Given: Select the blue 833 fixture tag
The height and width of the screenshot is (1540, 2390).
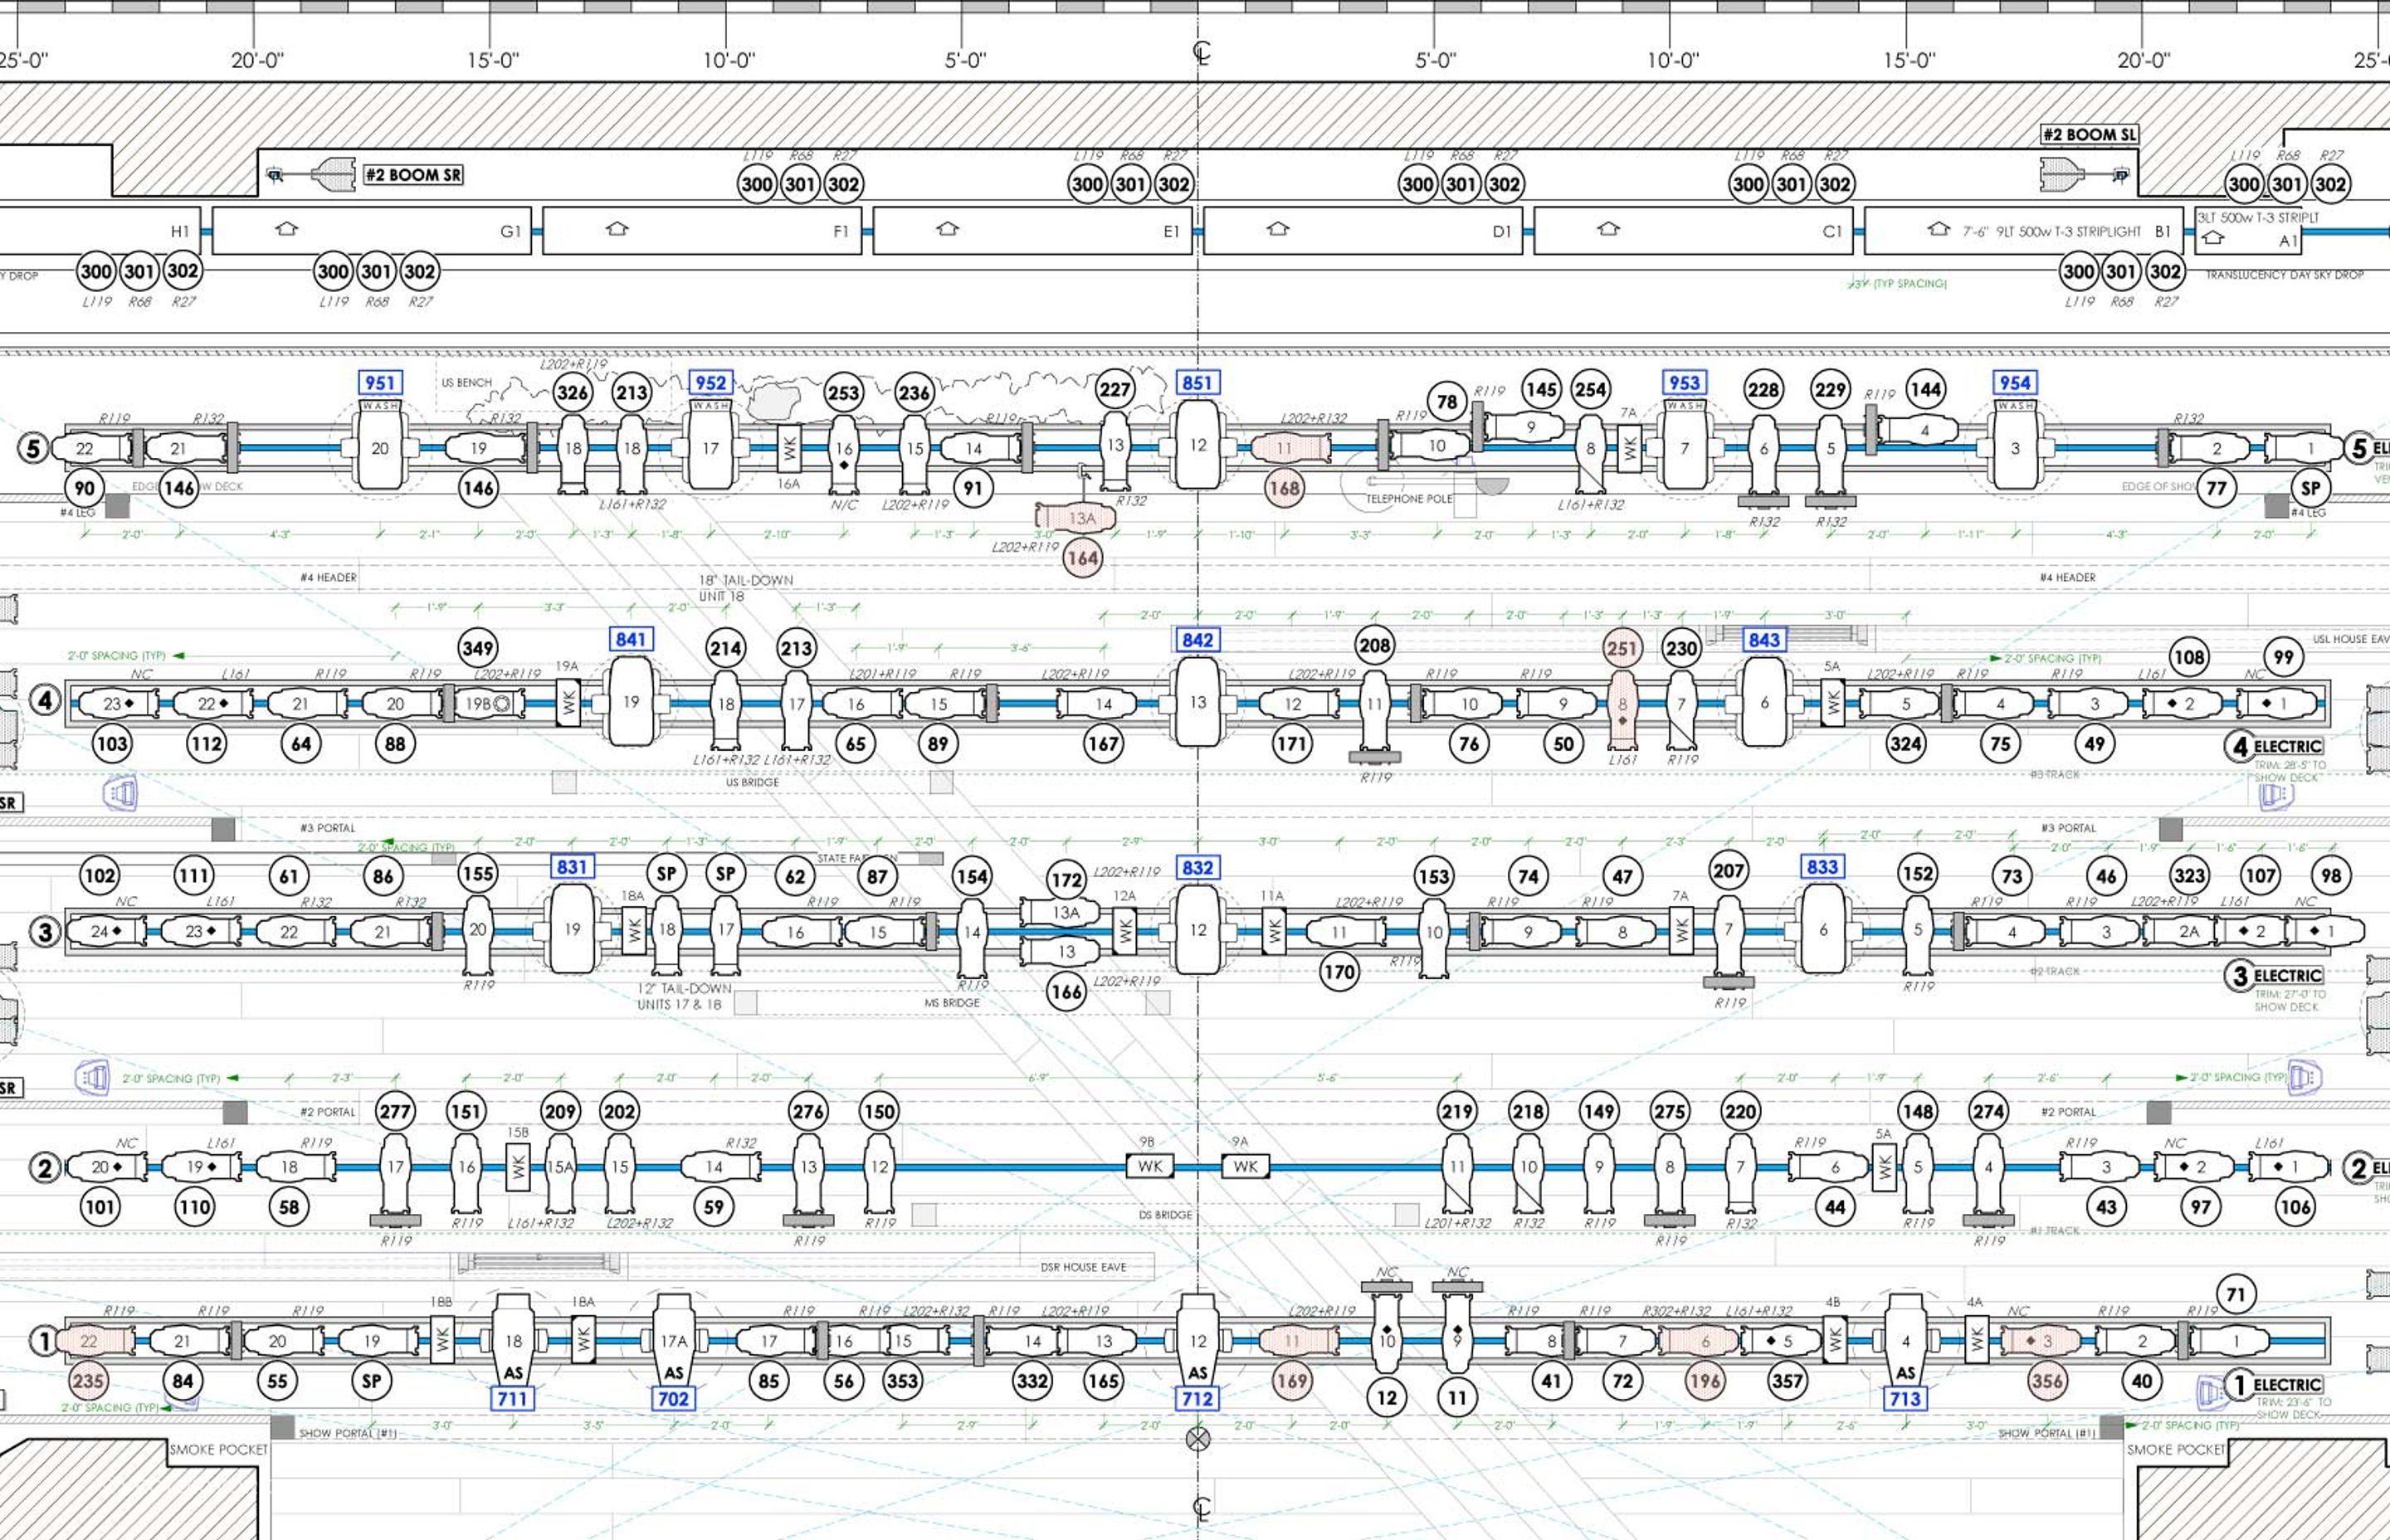Looking at the screenshot, I should click(x=1822, y=867).
